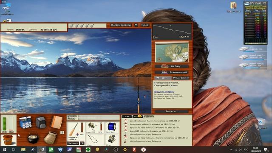Expand the arrow next to Настроить
Viewport: 272px width, 153px height.
pos(82,143)
